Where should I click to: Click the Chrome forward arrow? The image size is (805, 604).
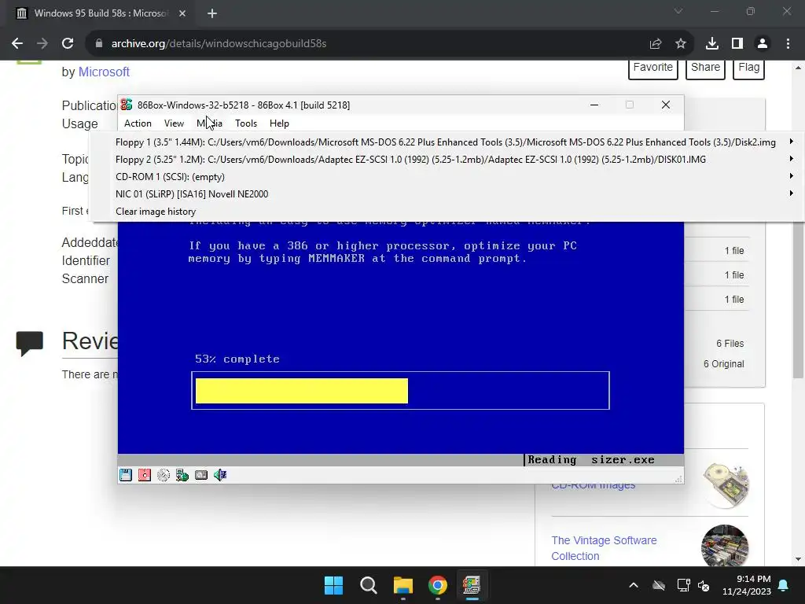[42, 44]
